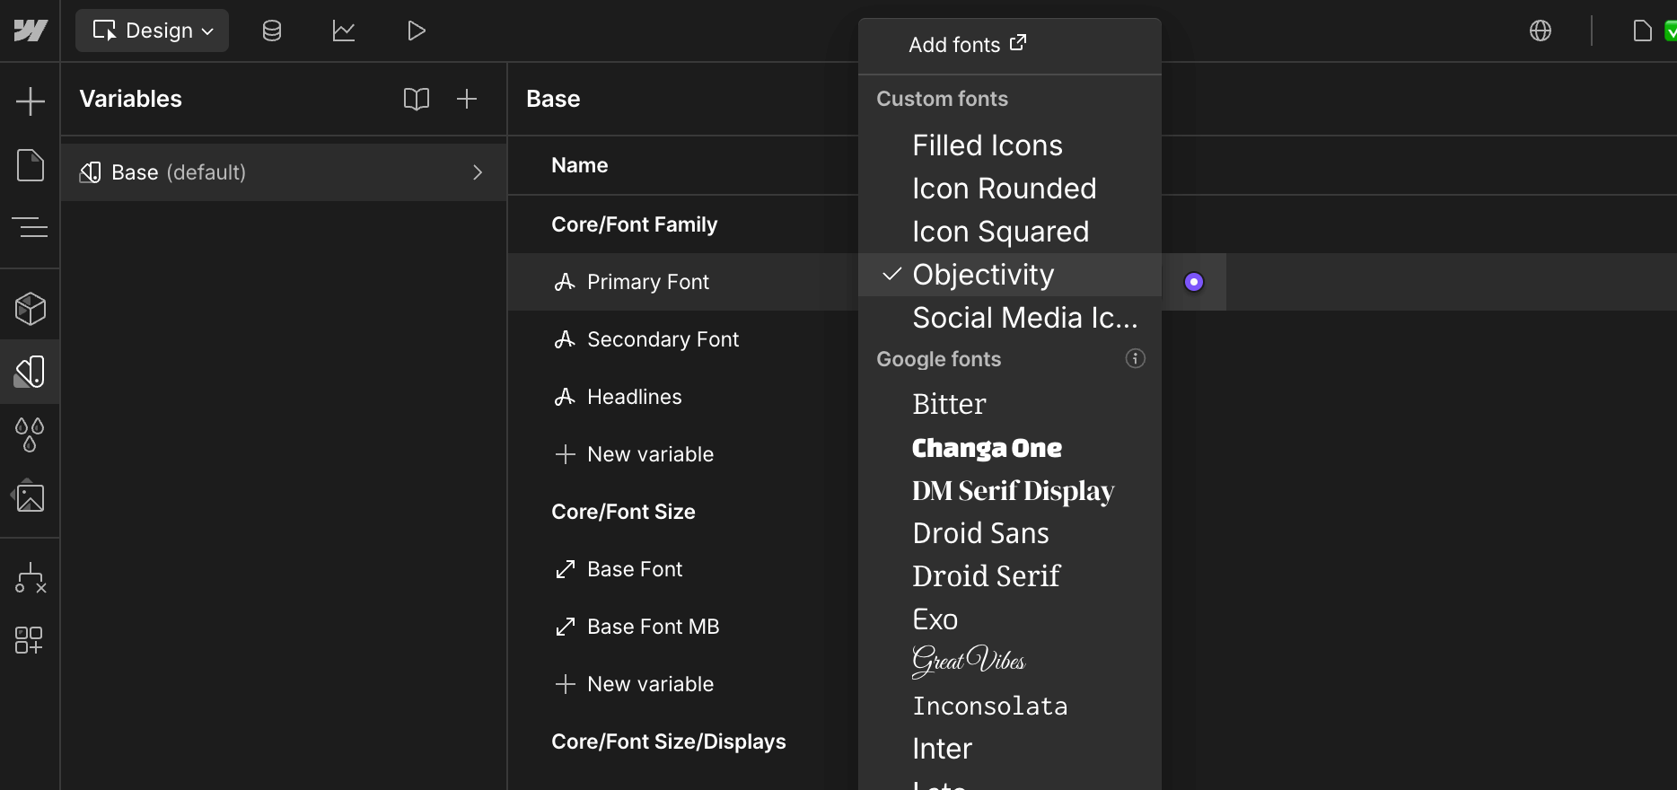
Task: Open the Components cube icon
Action: click(30, 309)
